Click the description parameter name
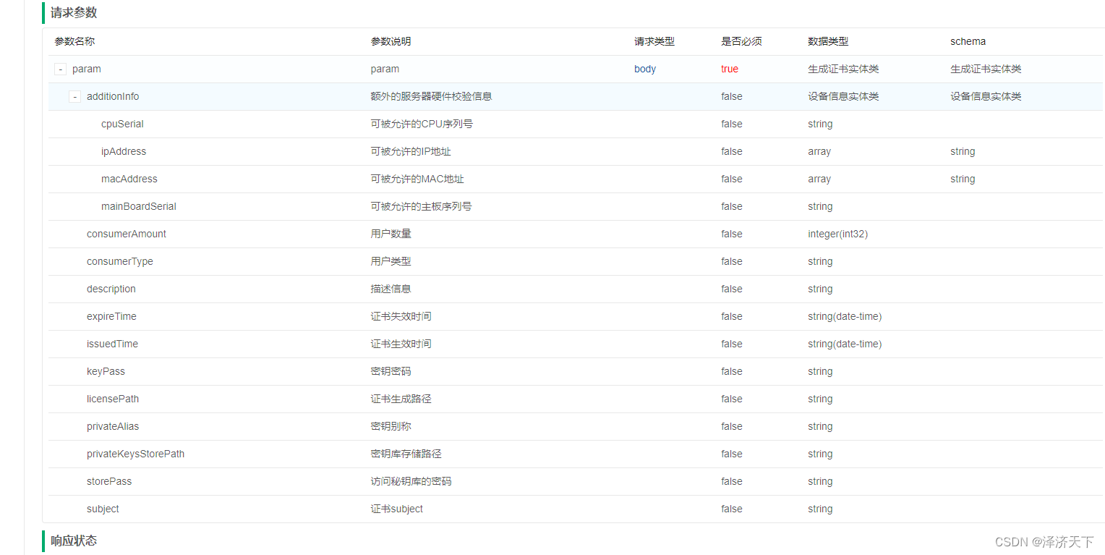 (x=111, y=289)
